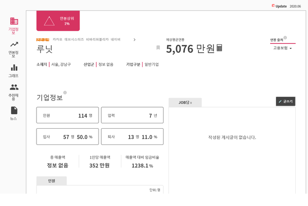Go to the 그래프 bar chart icon
Image resolution: width=308 pixels, height=206 pixels.
tap(14, 68)
